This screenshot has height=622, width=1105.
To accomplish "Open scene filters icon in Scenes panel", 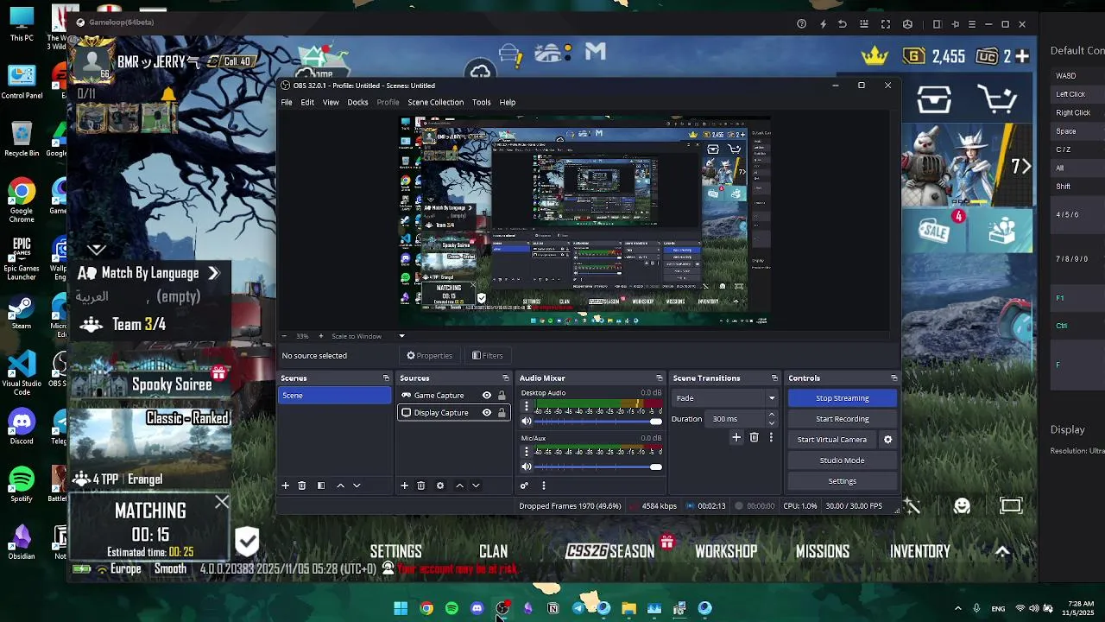I will pos(321,486).
